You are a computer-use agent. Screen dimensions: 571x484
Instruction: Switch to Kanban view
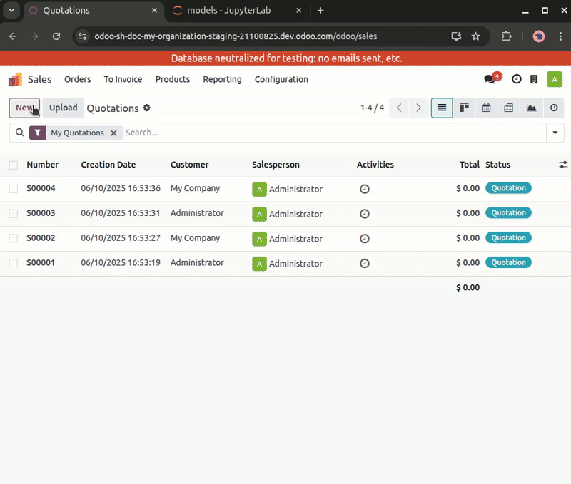tap(464, 108)
